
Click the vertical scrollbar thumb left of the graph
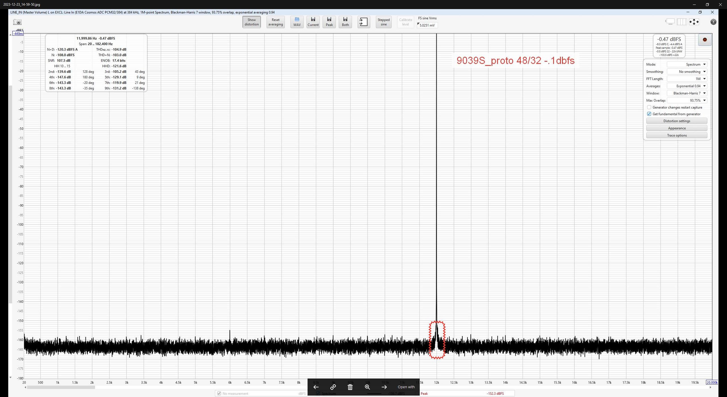tap(11, 195)
